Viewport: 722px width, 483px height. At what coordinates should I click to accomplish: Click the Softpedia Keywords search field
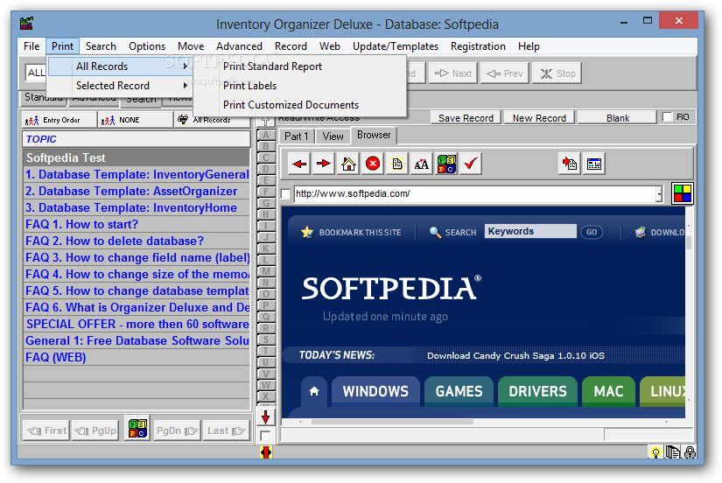point(530,231)
